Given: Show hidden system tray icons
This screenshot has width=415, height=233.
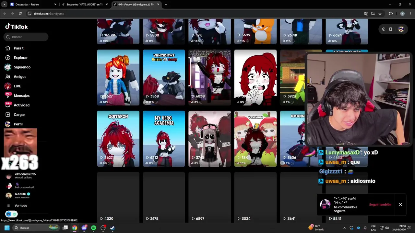Looking at the screenshot, I should coord(344,228).
